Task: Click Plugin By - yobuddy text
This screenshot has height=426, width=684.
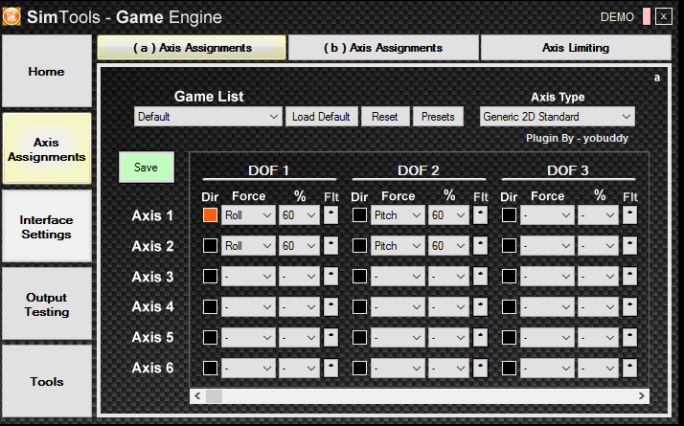Action: coord(577,138)
